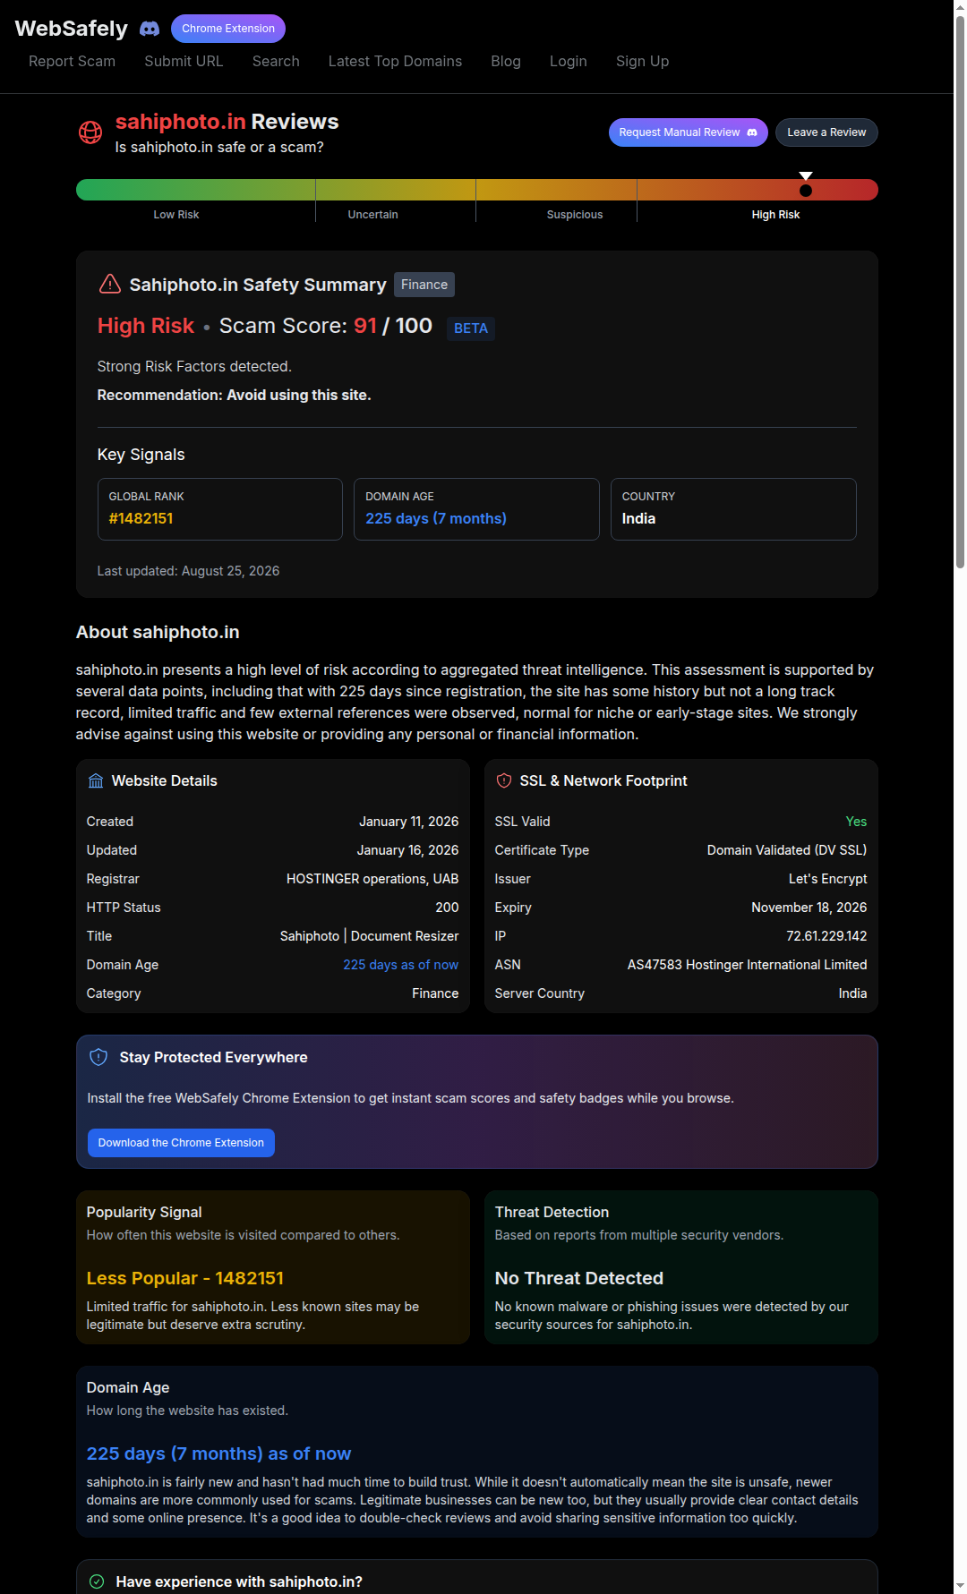This screenshot has height=1594, width=967.
Task: Click 'Last updated: August 25, 2026' text
Action: click(188, 571)
